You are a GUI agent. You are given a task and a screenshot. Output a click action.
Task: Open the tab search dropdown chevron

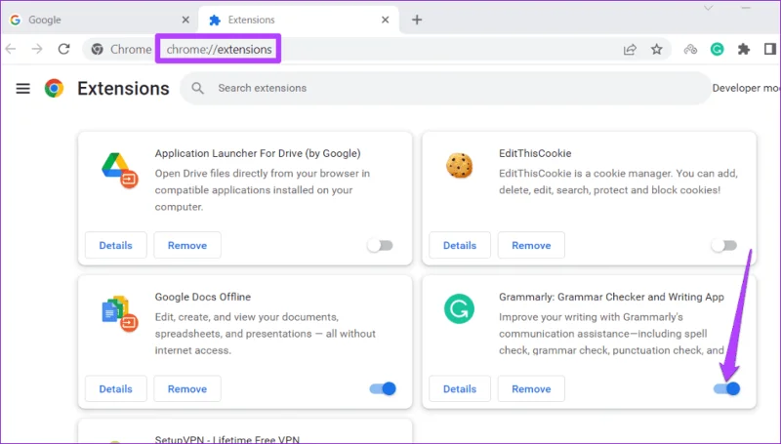click(709, 8)
